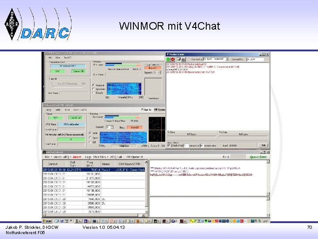
Task: Click the Check every minutes input field
Action: [186, 146]
